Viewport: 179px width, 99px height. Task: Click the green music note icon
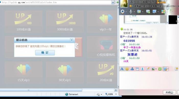click(160, 69)
